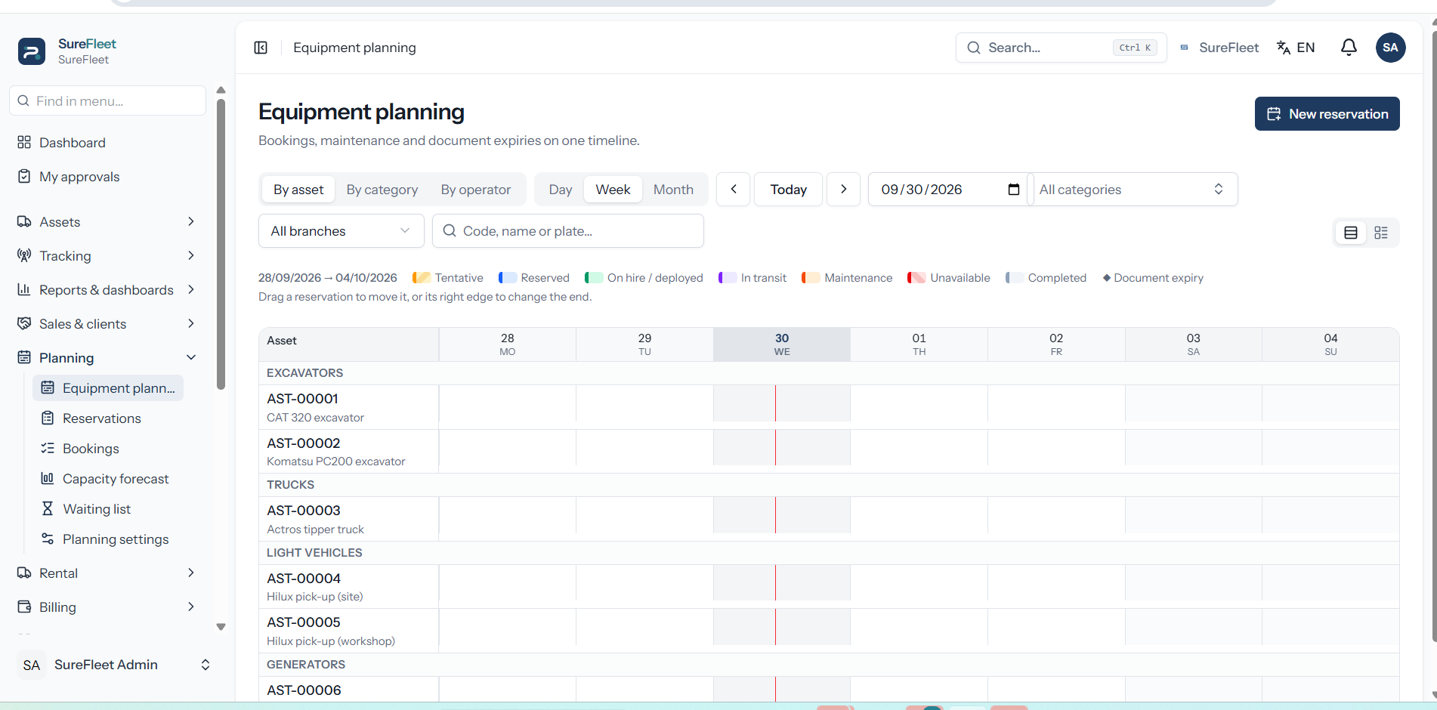The height and width of the screenshot is (710, 1437).
Task: Open SureFleet Admin account switcher
Action: tap(115, 665)
